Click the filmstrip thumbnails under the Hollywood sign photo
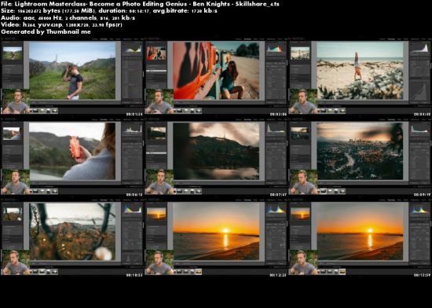This screenshot has height=308, width=432. [x=188, y=191]
